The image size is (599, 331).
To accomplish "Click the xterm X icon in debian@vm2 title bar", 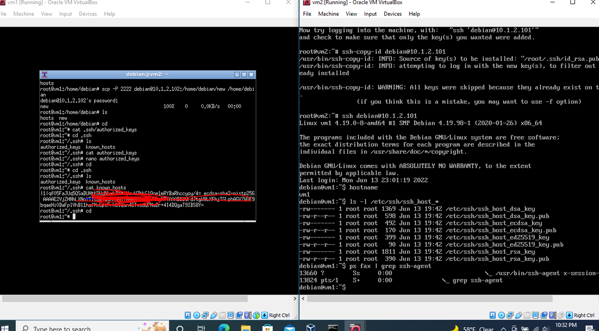I will point(44,74).
